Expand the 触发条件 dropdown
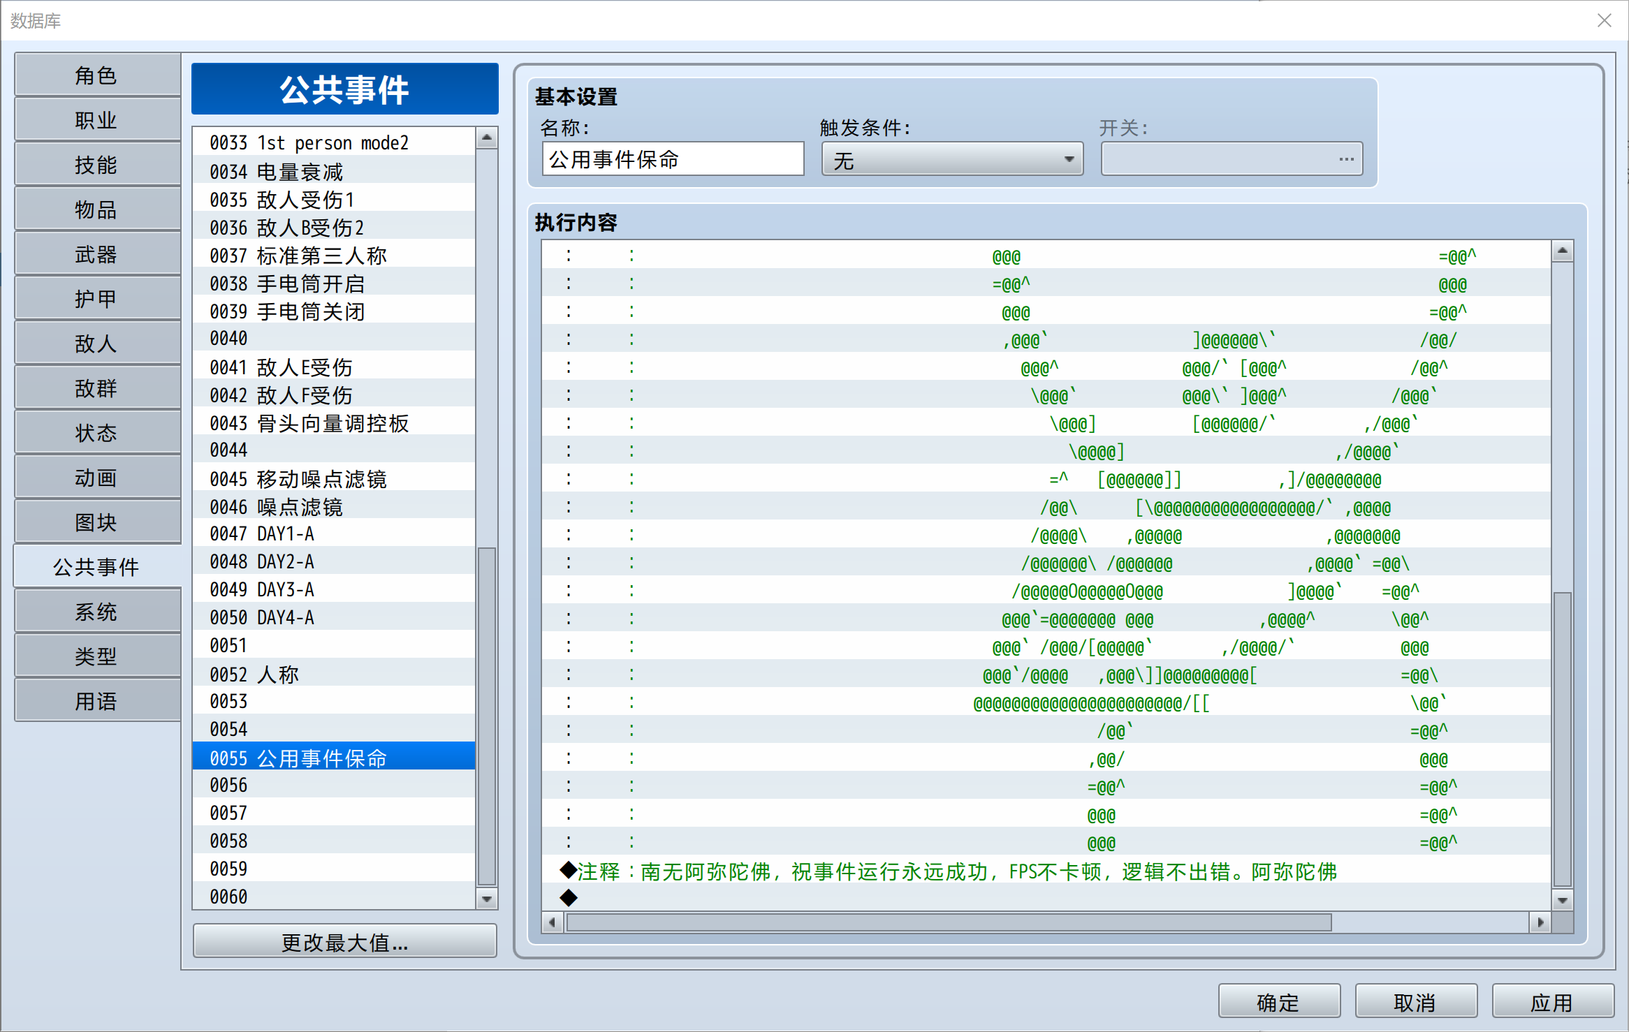This screenshot has width=1629, height=1032. [952, 160]
